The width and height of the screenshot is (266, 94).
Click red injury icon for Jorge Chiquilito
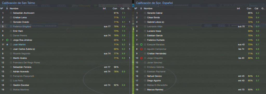coord(141,58)
